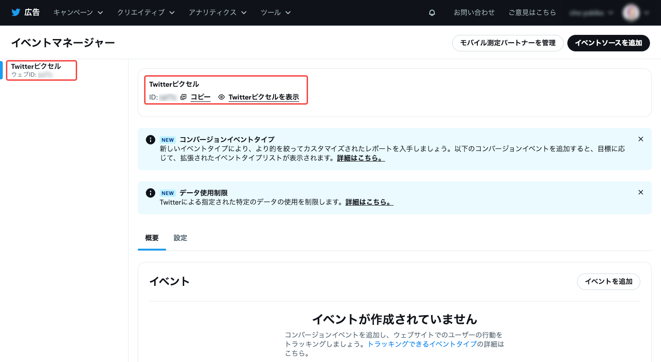Screen dimensions: 661x362
Task: Close the データ使用制限 notice
Action: pyautogui.click(x=641, y=192)
